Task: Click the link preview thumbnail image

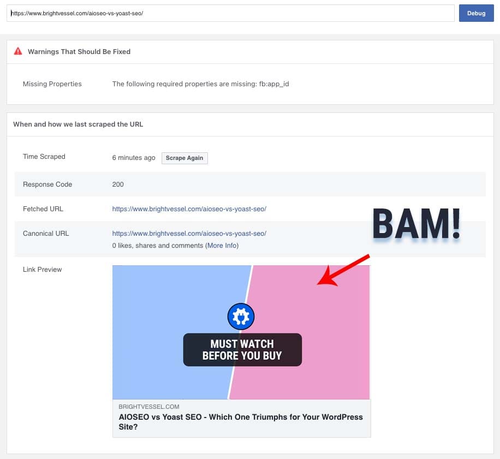Action: pos(241,332)
